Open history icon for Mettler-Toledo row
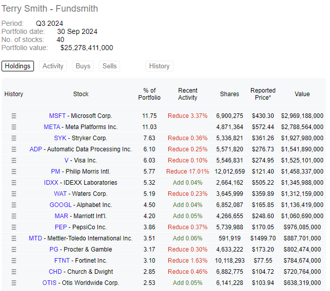Viewport: 330px width, 291px height. [14, 238]
